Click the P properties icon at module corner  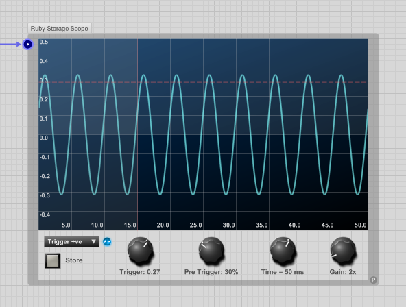tap(373, 280)
